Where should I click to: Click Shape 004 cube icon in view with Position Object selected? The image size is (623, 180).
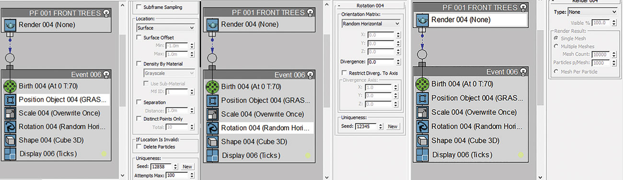point(10,140)
